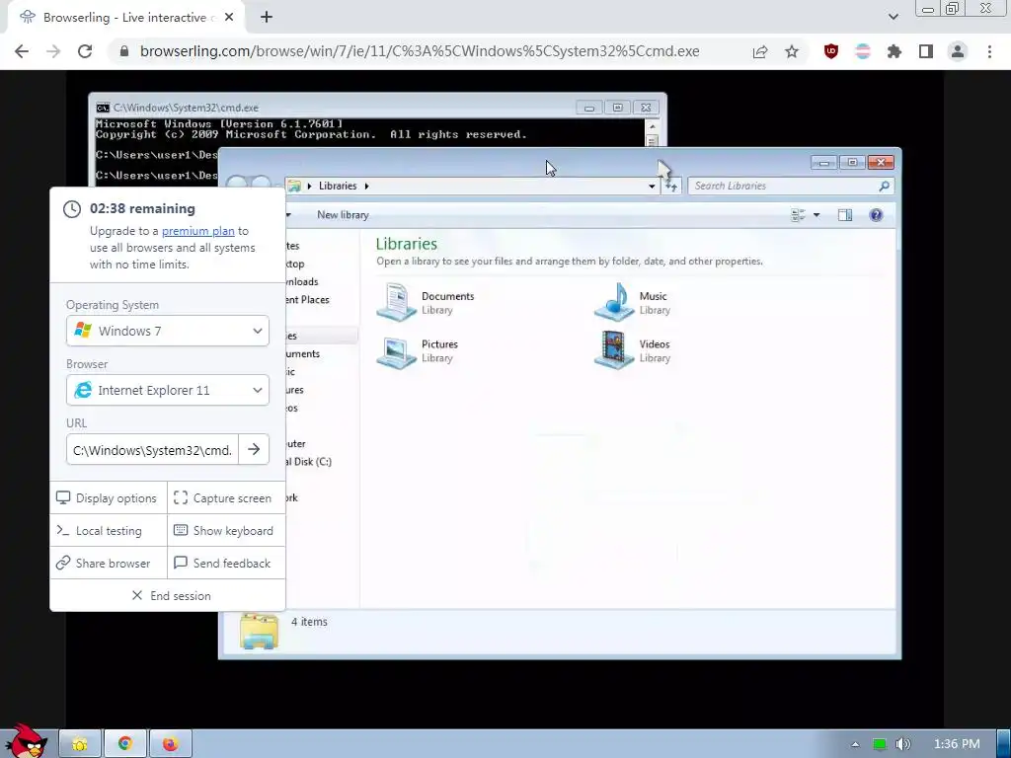Select Recent Places in navigation pane
The height and width of the screenshot is (758, 1011).
click(308, 300)
